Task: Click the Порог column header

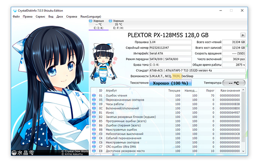Action: (207, 91)
